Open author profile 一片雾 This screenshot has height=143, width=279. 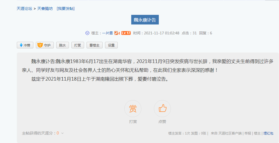point(108,33)
